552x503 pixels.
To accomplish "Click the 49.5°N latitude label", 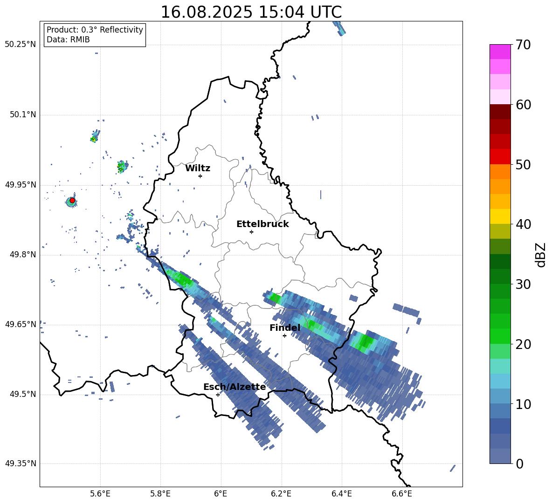I will (22, 395).
